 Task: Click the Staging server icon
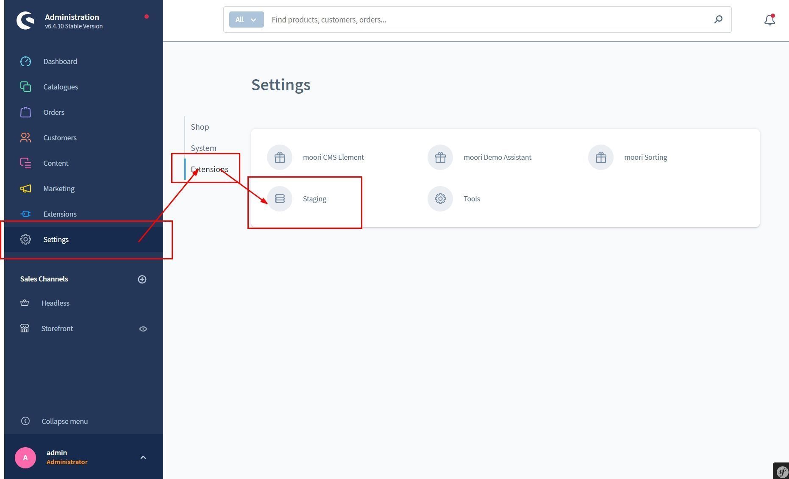(x=280, y=199)
